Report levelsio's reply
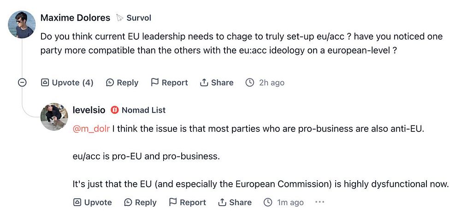461x220 pixels. 187,202
